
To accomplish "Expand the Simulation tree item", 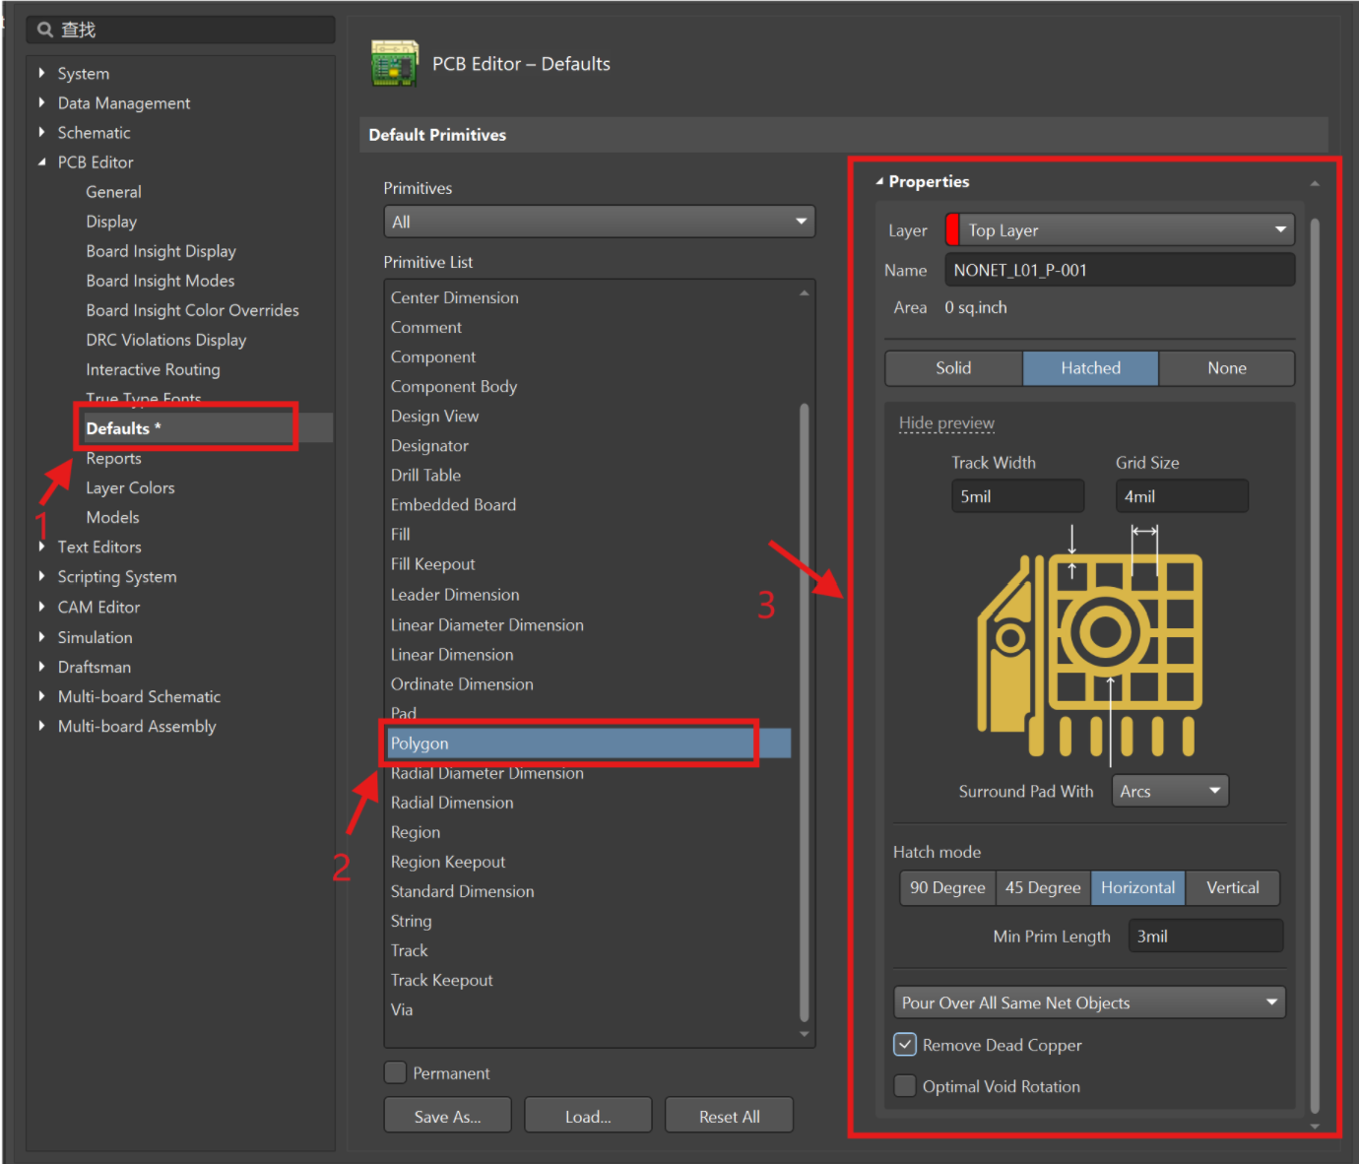I will tap(41, 637).
